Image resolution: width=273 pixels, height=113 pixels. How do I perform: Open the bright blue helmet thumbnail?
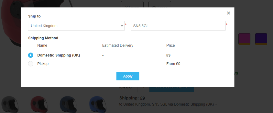pos(98,104)
